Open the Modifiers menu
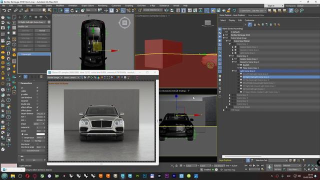Viewport: 320px width, 180px height. (x=60, y=5)
